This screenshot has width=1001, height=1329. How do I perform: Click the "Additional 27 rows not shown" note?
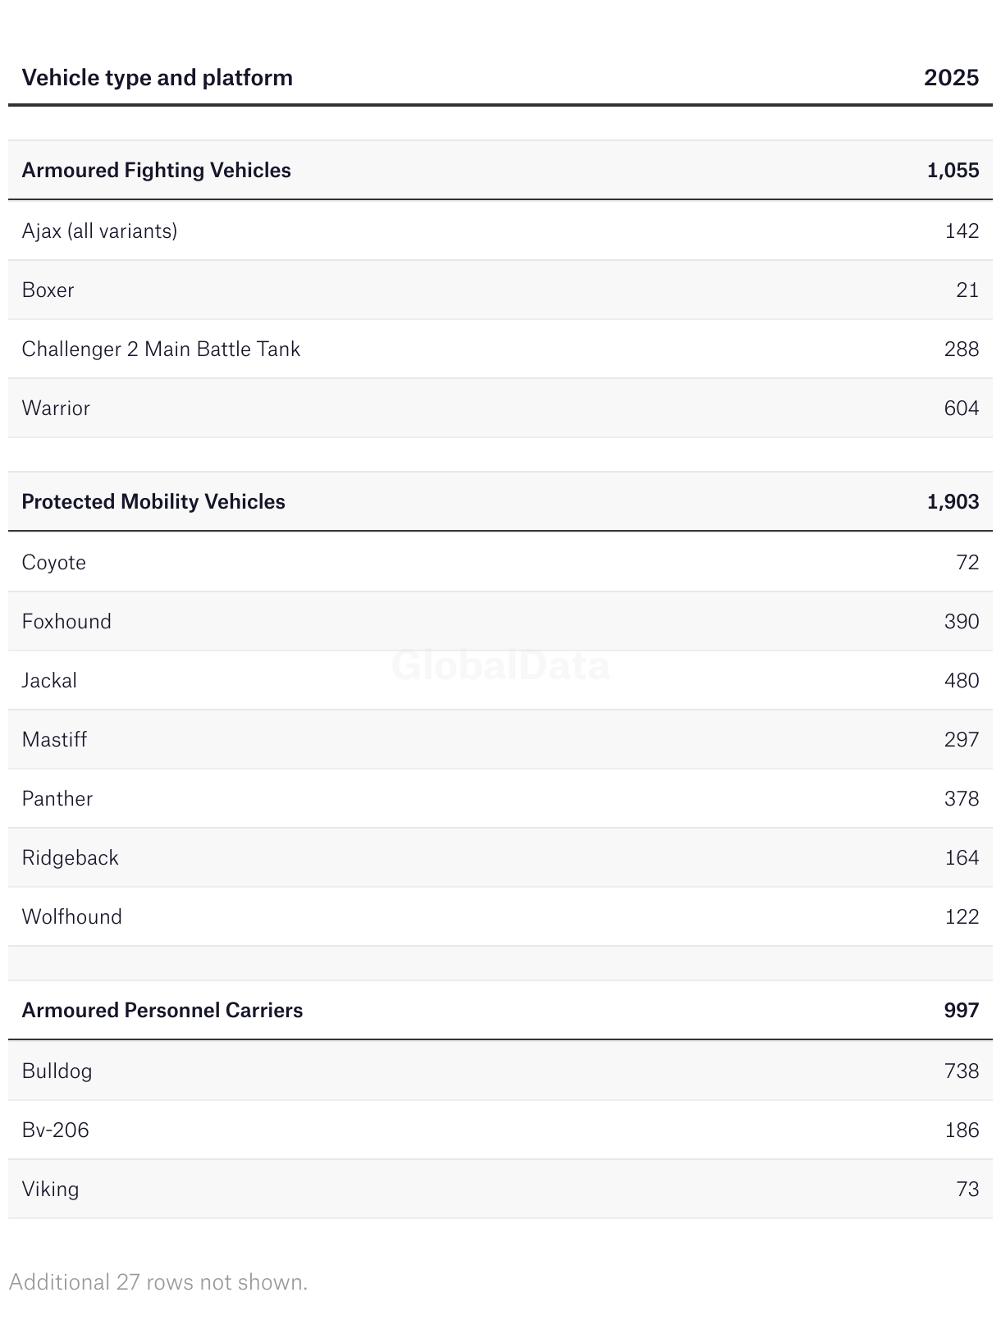click(x=158, y=1282)
